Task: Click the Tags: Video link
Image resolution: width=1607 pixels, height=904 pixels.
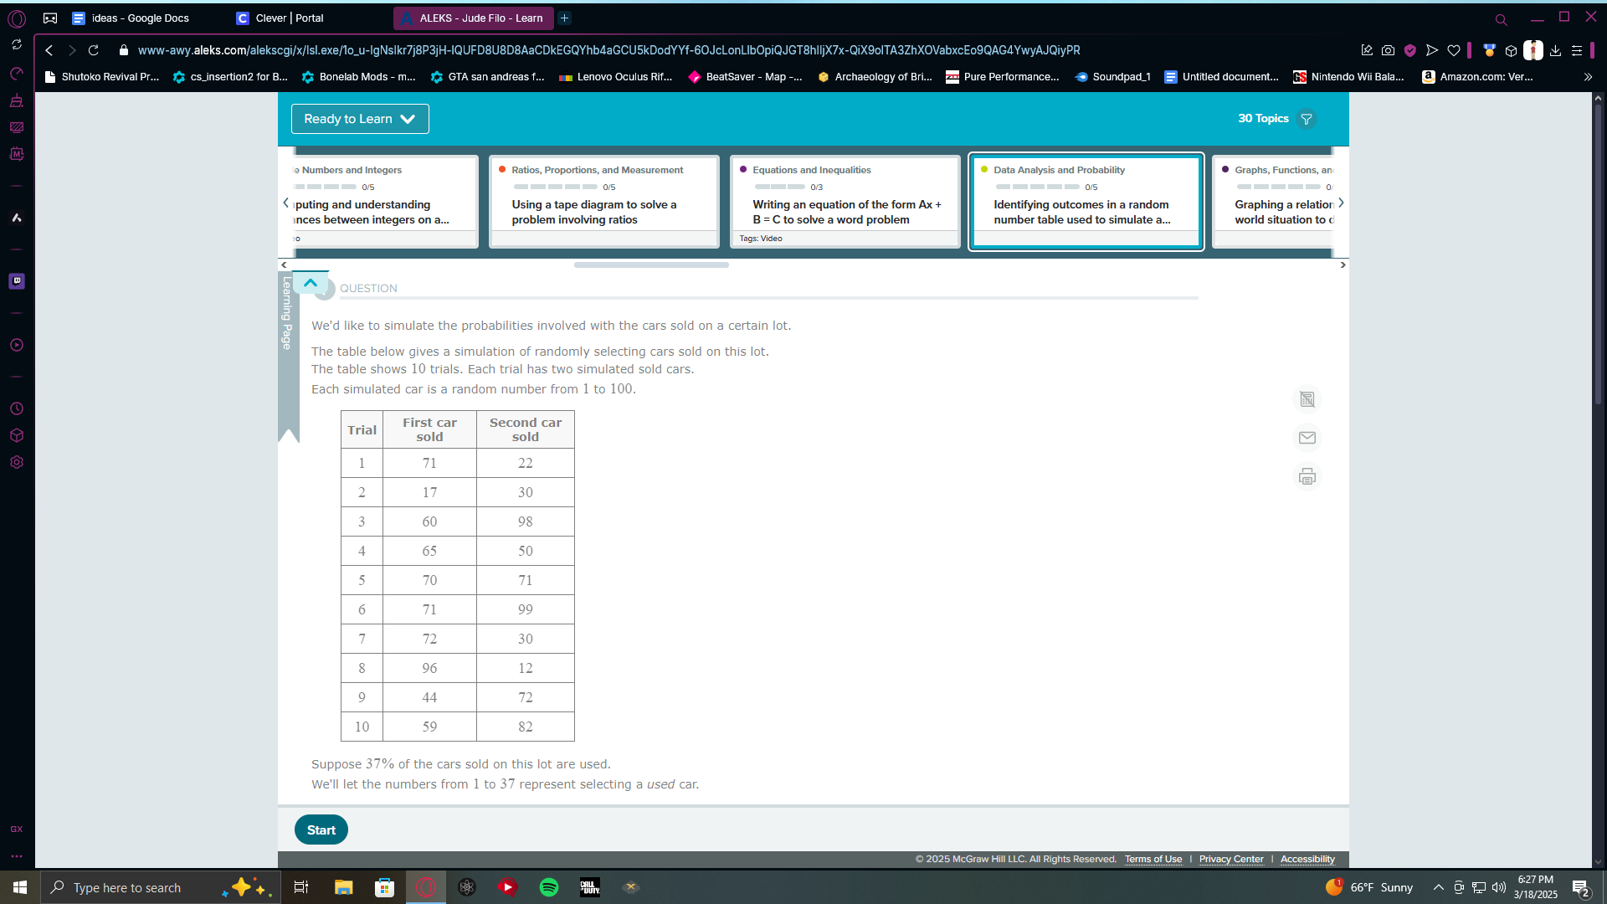Action: 761,239
